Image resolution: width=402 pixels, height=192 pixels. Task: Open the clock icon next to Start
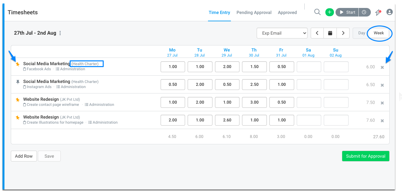[x=364, y=12]
